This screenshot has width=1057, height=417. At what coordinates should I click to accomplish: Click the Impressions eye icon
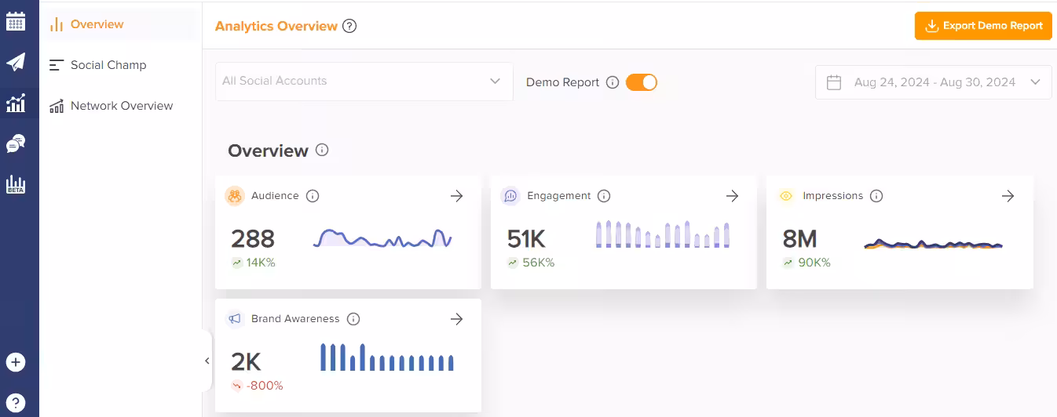point(786,196)
